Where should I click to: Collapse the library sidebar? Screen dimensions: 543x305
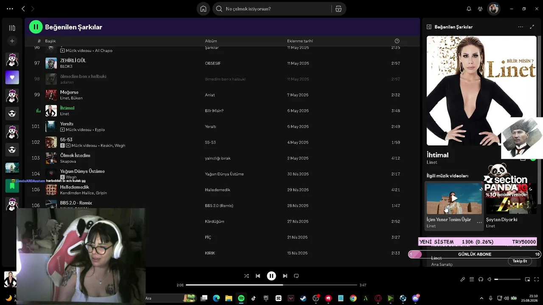[12, 28]
